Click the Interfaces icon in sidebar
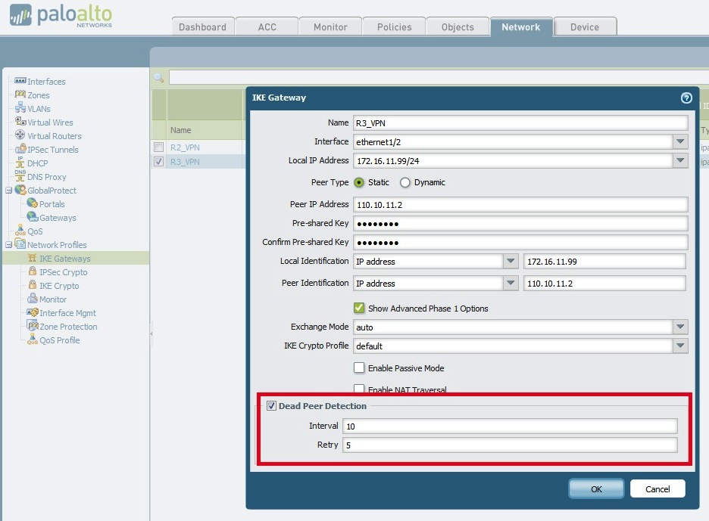Image resolution: width=709 pixels, height=521 pixels. [x=20, y=81]
